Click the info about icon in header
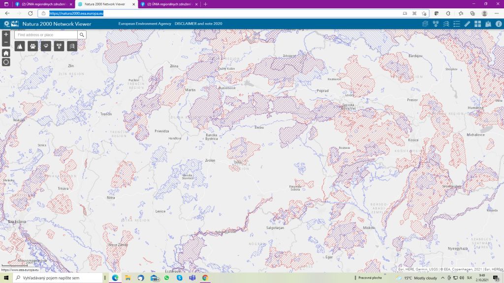Screen dimensions: 504x283 [498, 24]
